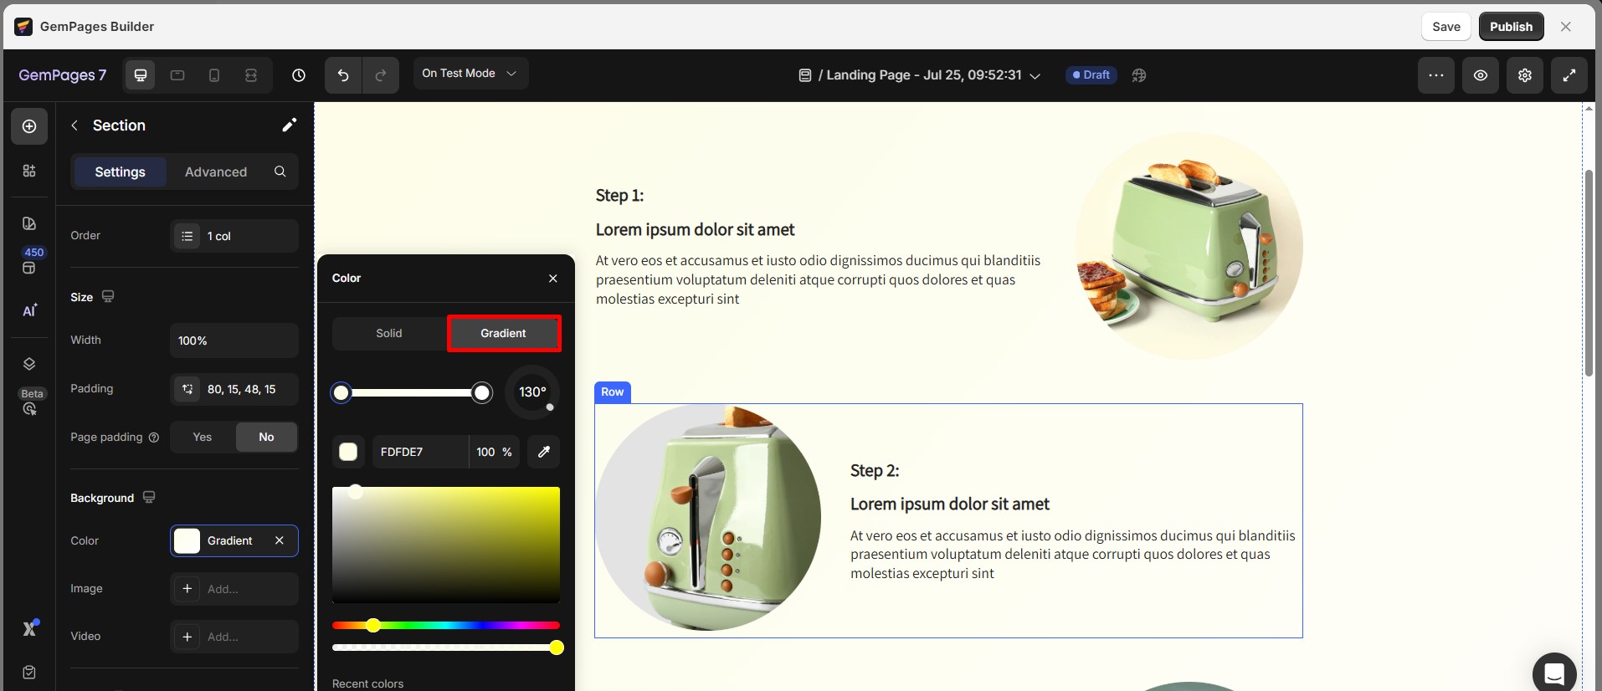The height and width of the screenshot is (691, 1602).
Task: Open the Order 1 col dropdown
Action: click(234, 236)
